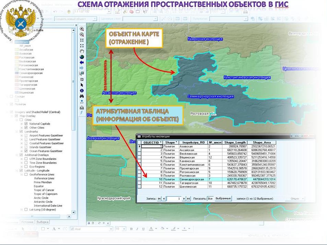Click the Italic formatting button
Screen dimensions: 327x245
point(137,229)
